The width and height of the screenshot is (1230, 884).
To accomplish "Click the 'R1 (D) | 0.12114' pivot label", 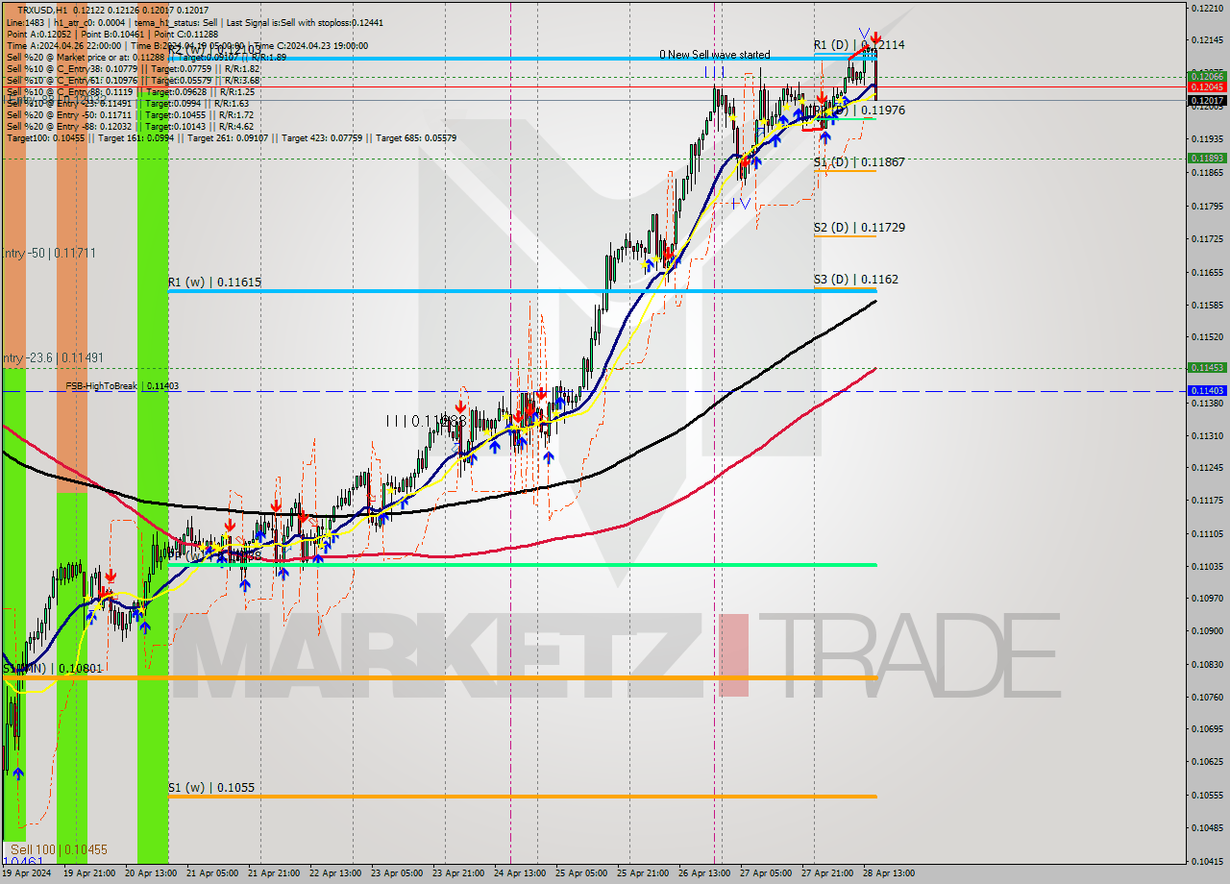I will (x=859, y=45).
